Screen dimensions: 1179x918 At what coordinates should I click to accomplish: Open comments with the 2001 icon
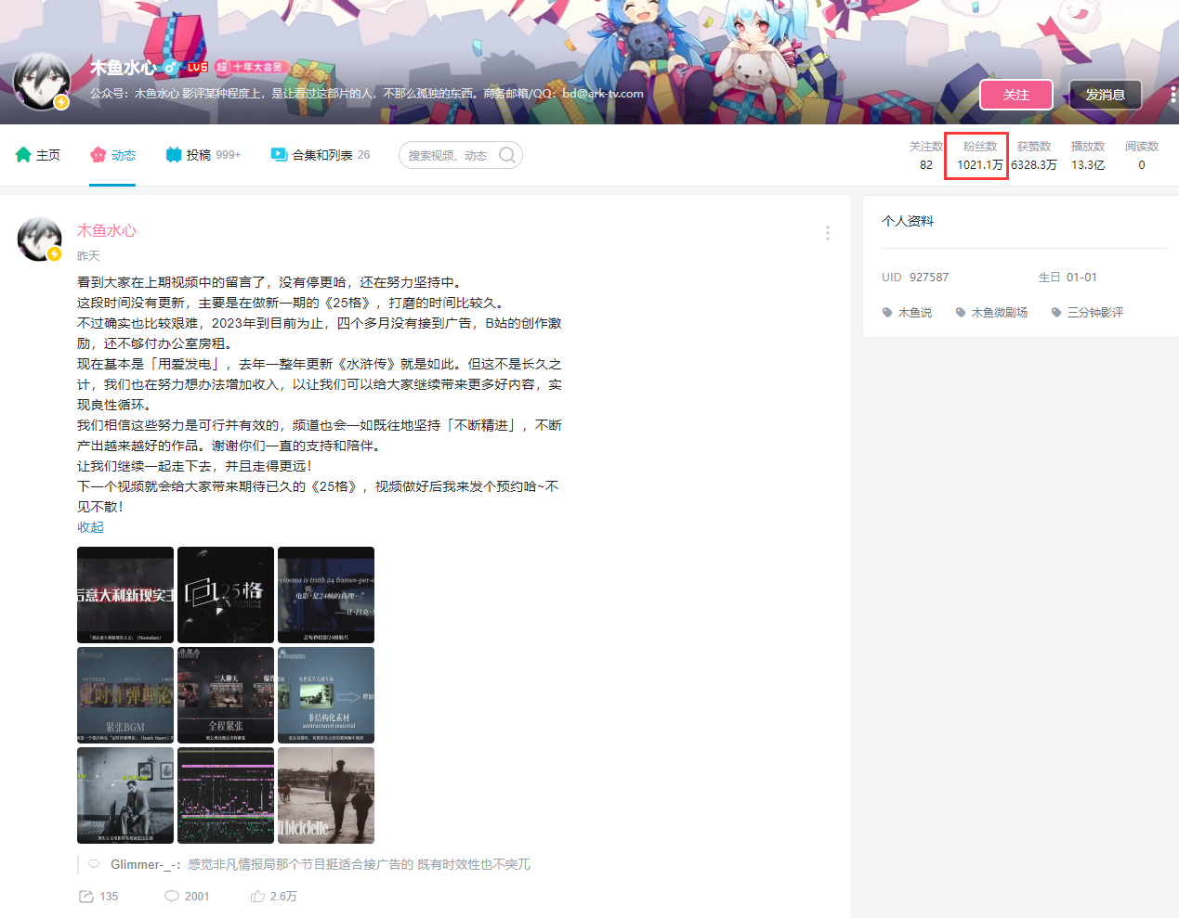172,897
